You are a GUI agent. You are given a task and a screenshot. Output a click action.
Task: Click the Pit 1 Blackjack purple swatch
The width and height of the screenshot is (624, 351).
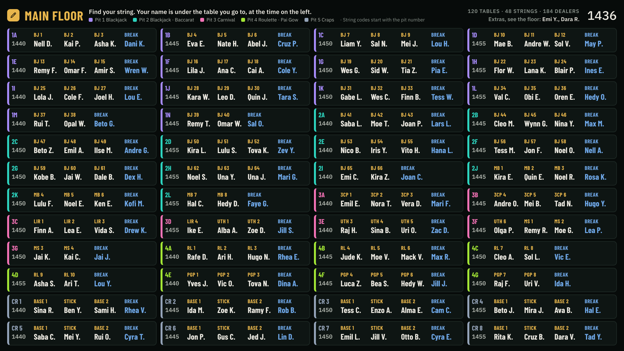(91, 20)
